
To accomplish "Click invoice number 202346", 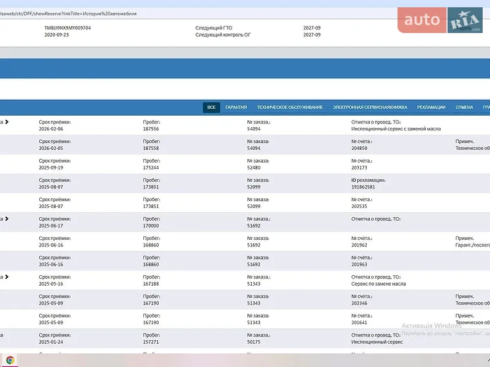I will click(x=359, y=303).
